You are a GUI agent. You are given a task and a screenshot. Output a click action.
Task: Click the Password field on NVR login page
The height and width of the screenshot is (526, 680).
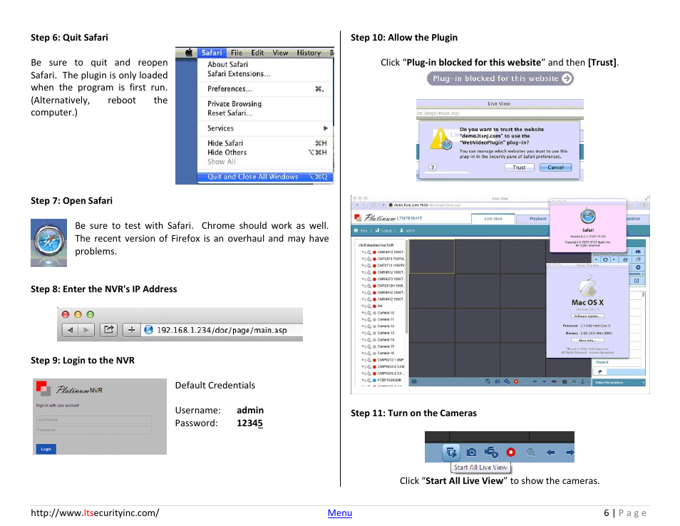[x=93, y=430]
